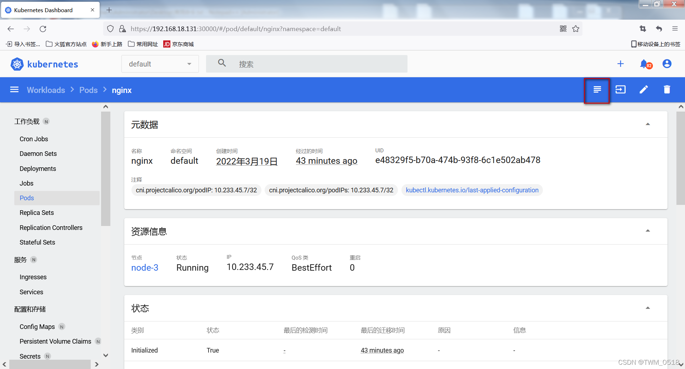Collapse the 资源信息 section
Screen dimensions: 685x369
(x=647, y=231)
